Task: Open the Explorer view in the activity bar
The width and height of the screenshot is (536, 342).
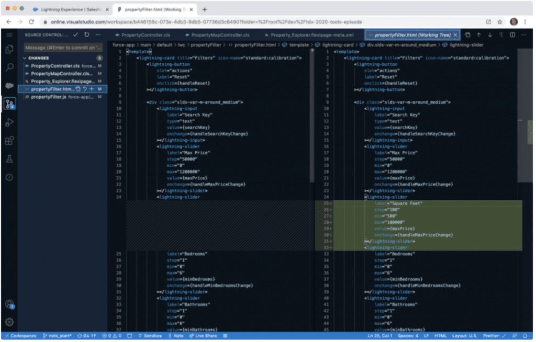Action: click(9, 49)
